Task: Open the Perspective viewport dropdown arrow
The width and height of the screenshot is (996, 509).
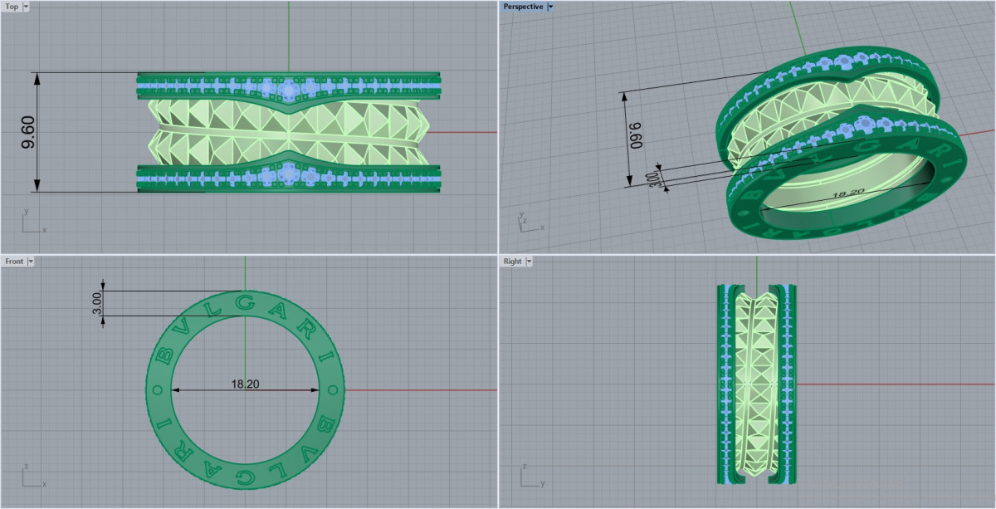Action: 551,7
